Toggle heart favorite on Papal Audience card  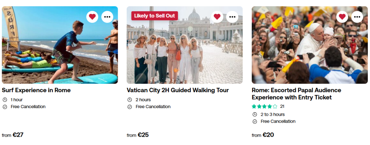pyautogui.click(x=342, y=17)
